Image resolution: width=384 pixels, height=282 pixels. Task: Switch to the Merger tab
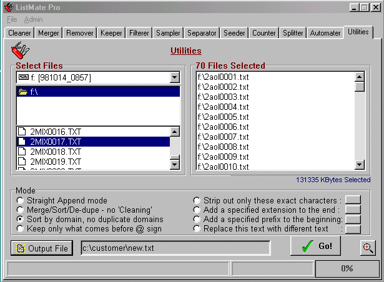(48, 33)
